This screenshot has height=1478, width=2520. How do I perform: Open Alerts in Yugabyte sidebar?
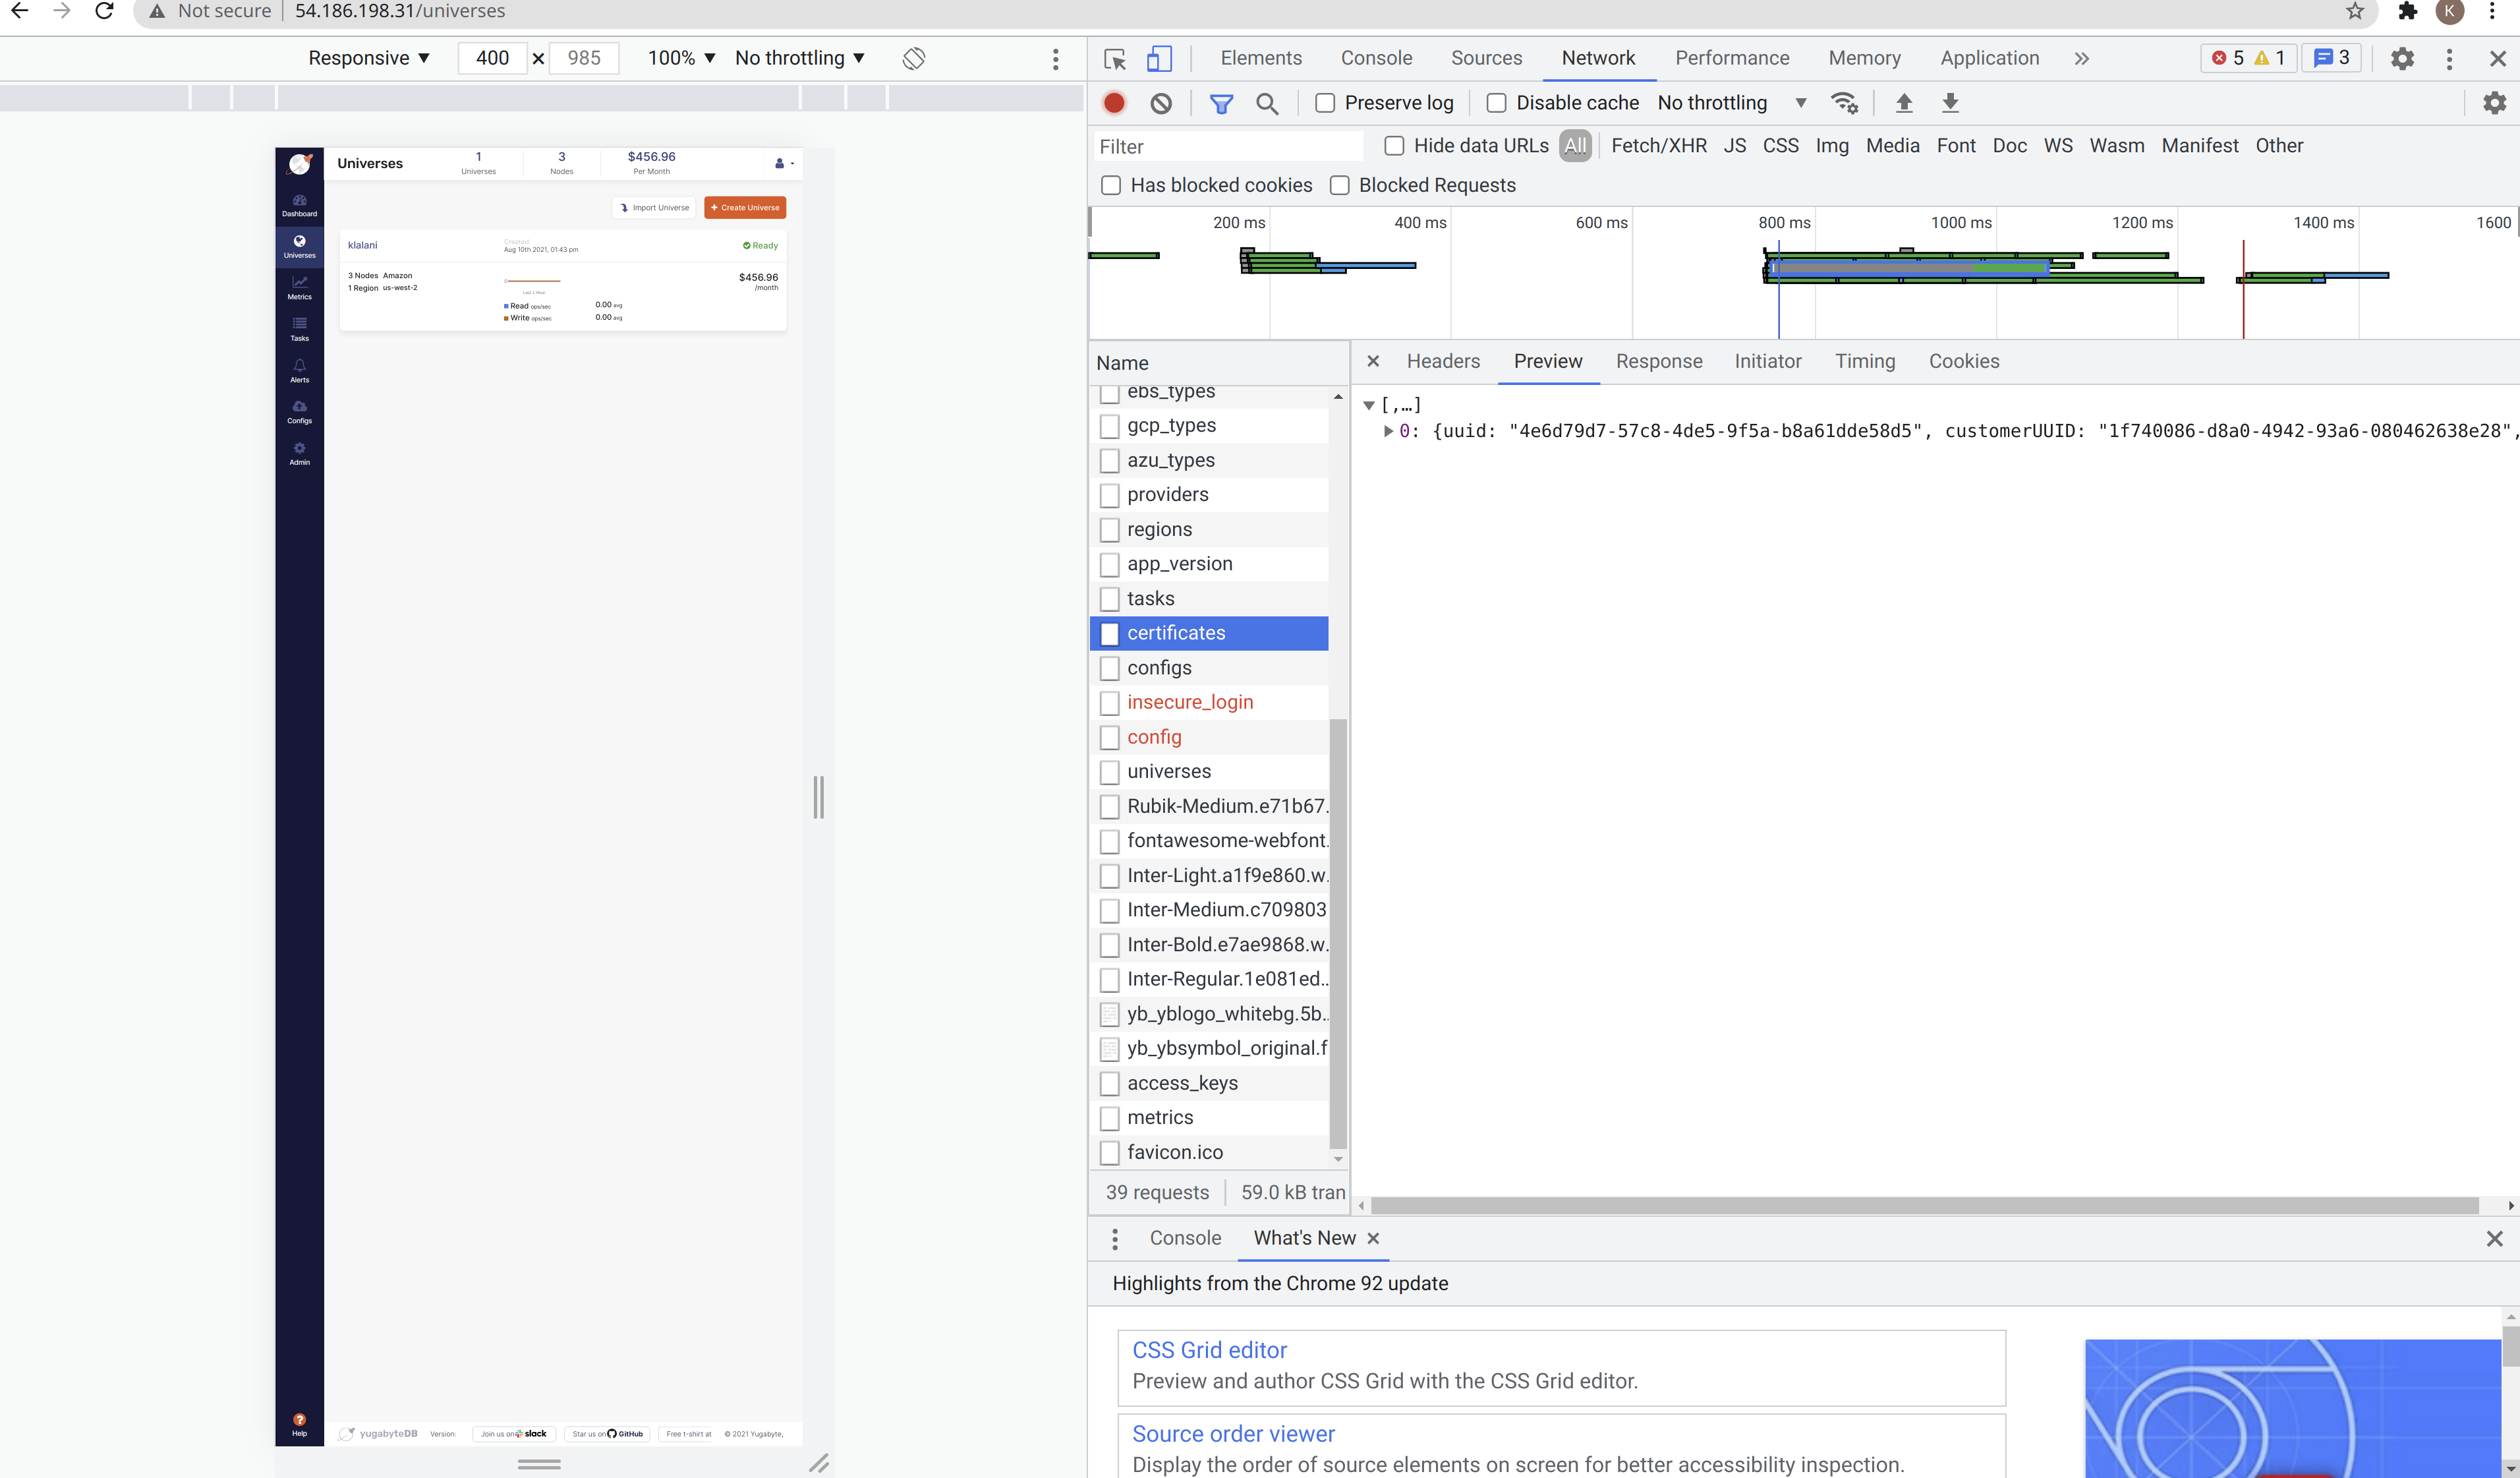pos(299,371)
